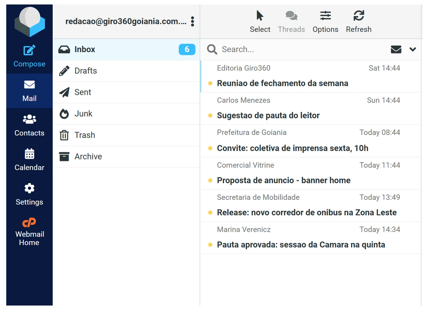Click the Inbox unread count badge
Image resolution: width=429 pixels, height=310 pixels.
point(187,49)
